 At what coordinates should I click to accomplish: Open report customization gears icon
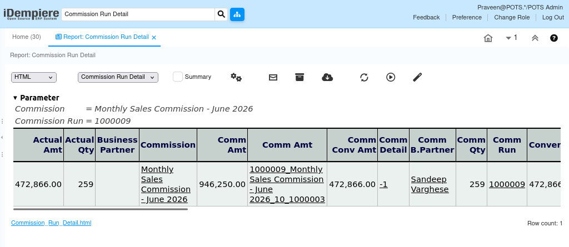coord(236,77)
